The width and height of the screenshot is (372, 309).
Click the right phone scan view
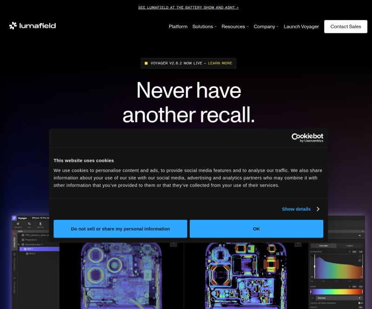[246, 276]
